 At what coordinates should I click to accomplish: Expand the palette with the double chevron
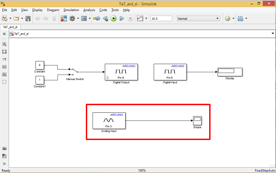(x=4, y=164)
